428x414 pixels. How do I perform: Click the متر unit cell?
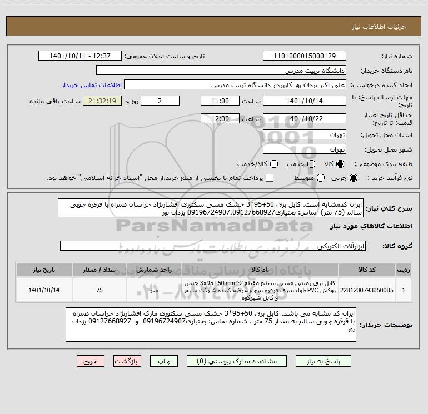click(x=154, y=290)
